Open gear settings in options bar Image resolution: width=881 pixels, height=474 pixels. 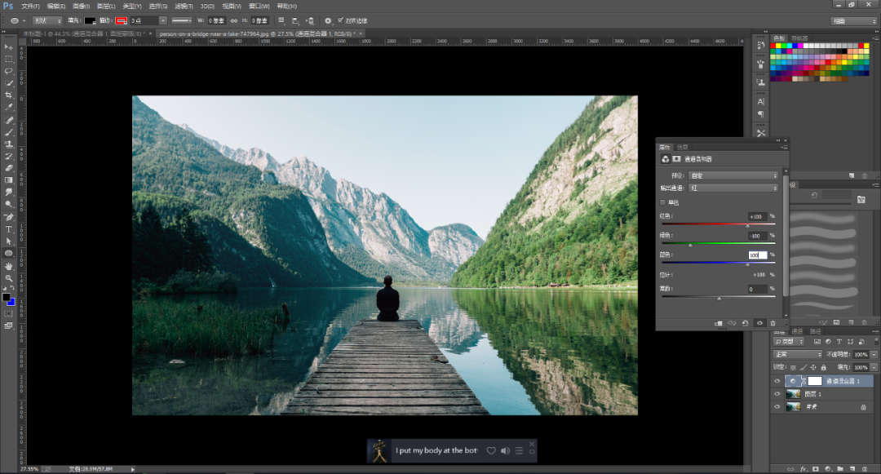click(328, 20)
